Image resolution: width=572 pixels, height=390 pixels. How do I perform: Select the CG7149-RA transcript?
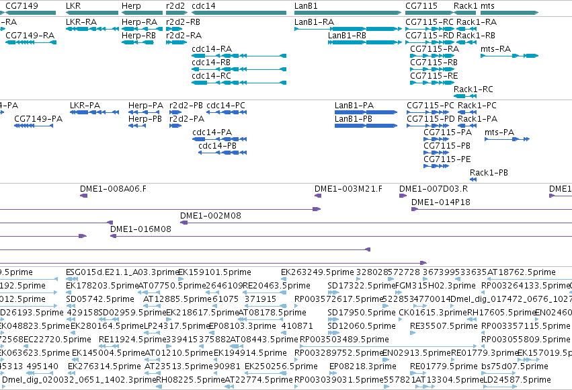[31, 42]
